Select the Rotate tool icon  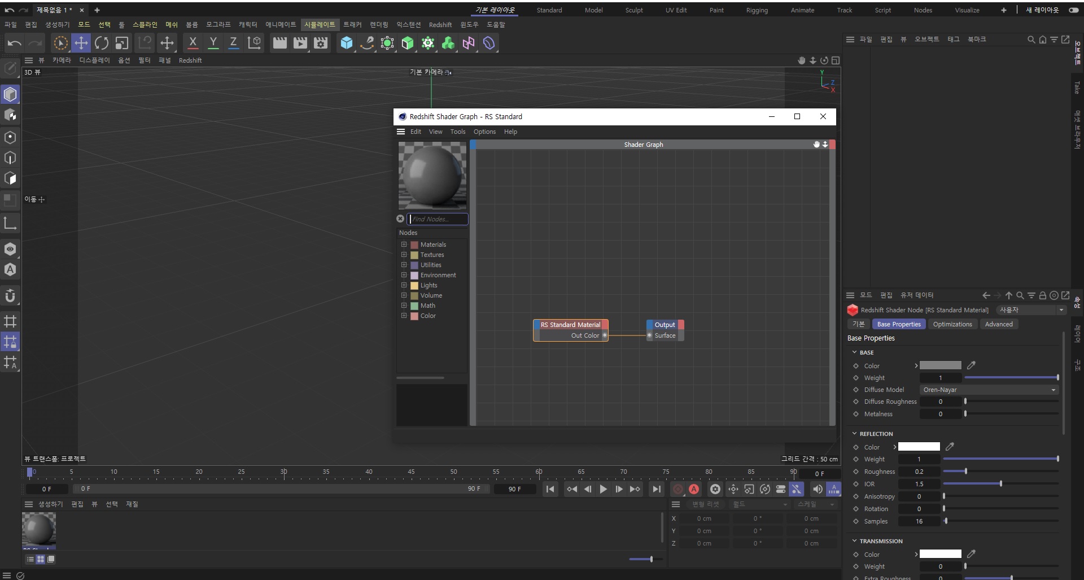[102, 43]
